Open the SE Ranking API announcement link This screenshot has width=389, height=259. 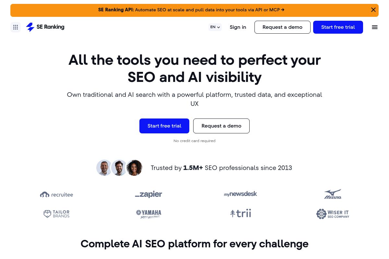tap(191, 10)
